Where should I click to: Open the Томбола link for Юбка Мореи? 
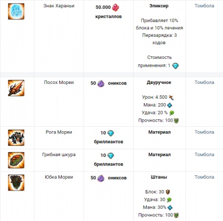[x=204, y=177]
